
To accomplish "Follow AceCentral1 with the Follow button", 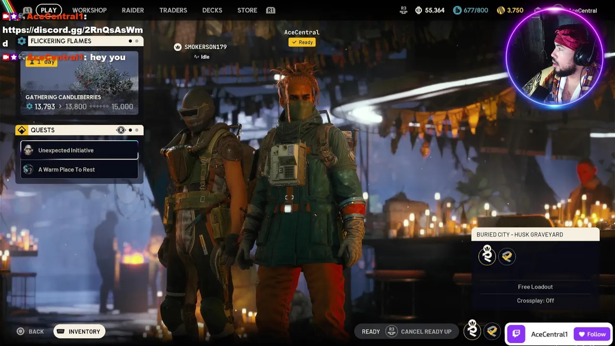I will pos(592,334).
